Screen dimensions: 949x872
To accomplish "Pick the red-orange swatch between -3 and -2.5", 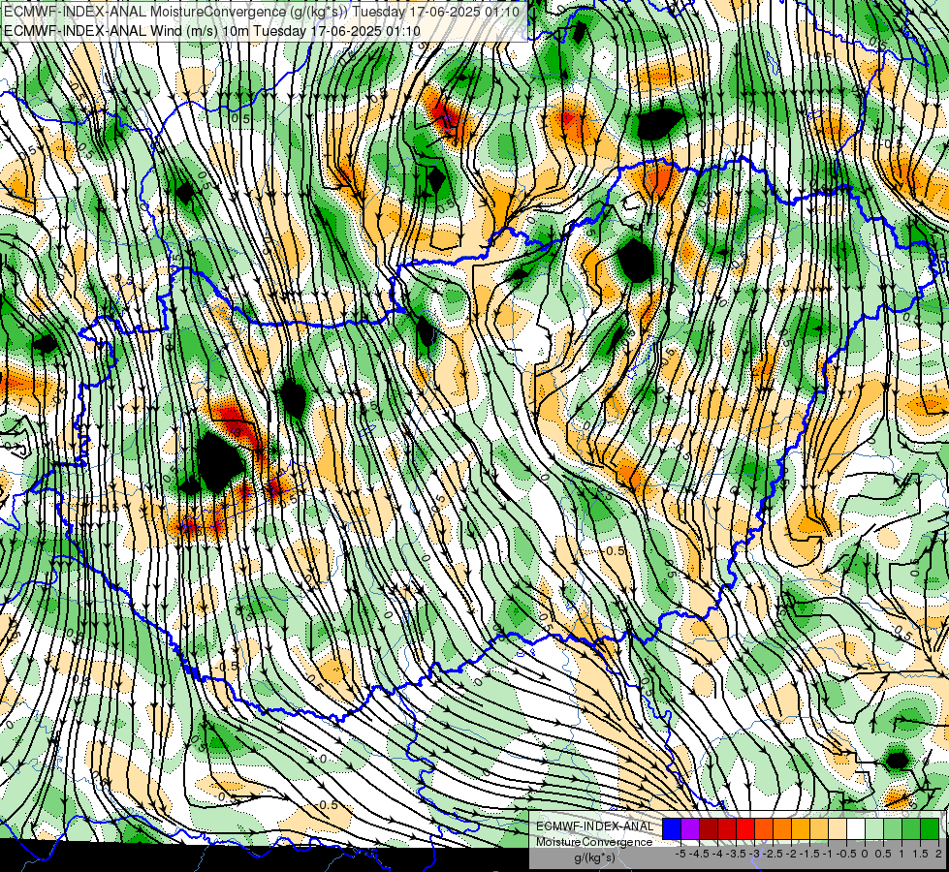I will [x=764, y=829].
